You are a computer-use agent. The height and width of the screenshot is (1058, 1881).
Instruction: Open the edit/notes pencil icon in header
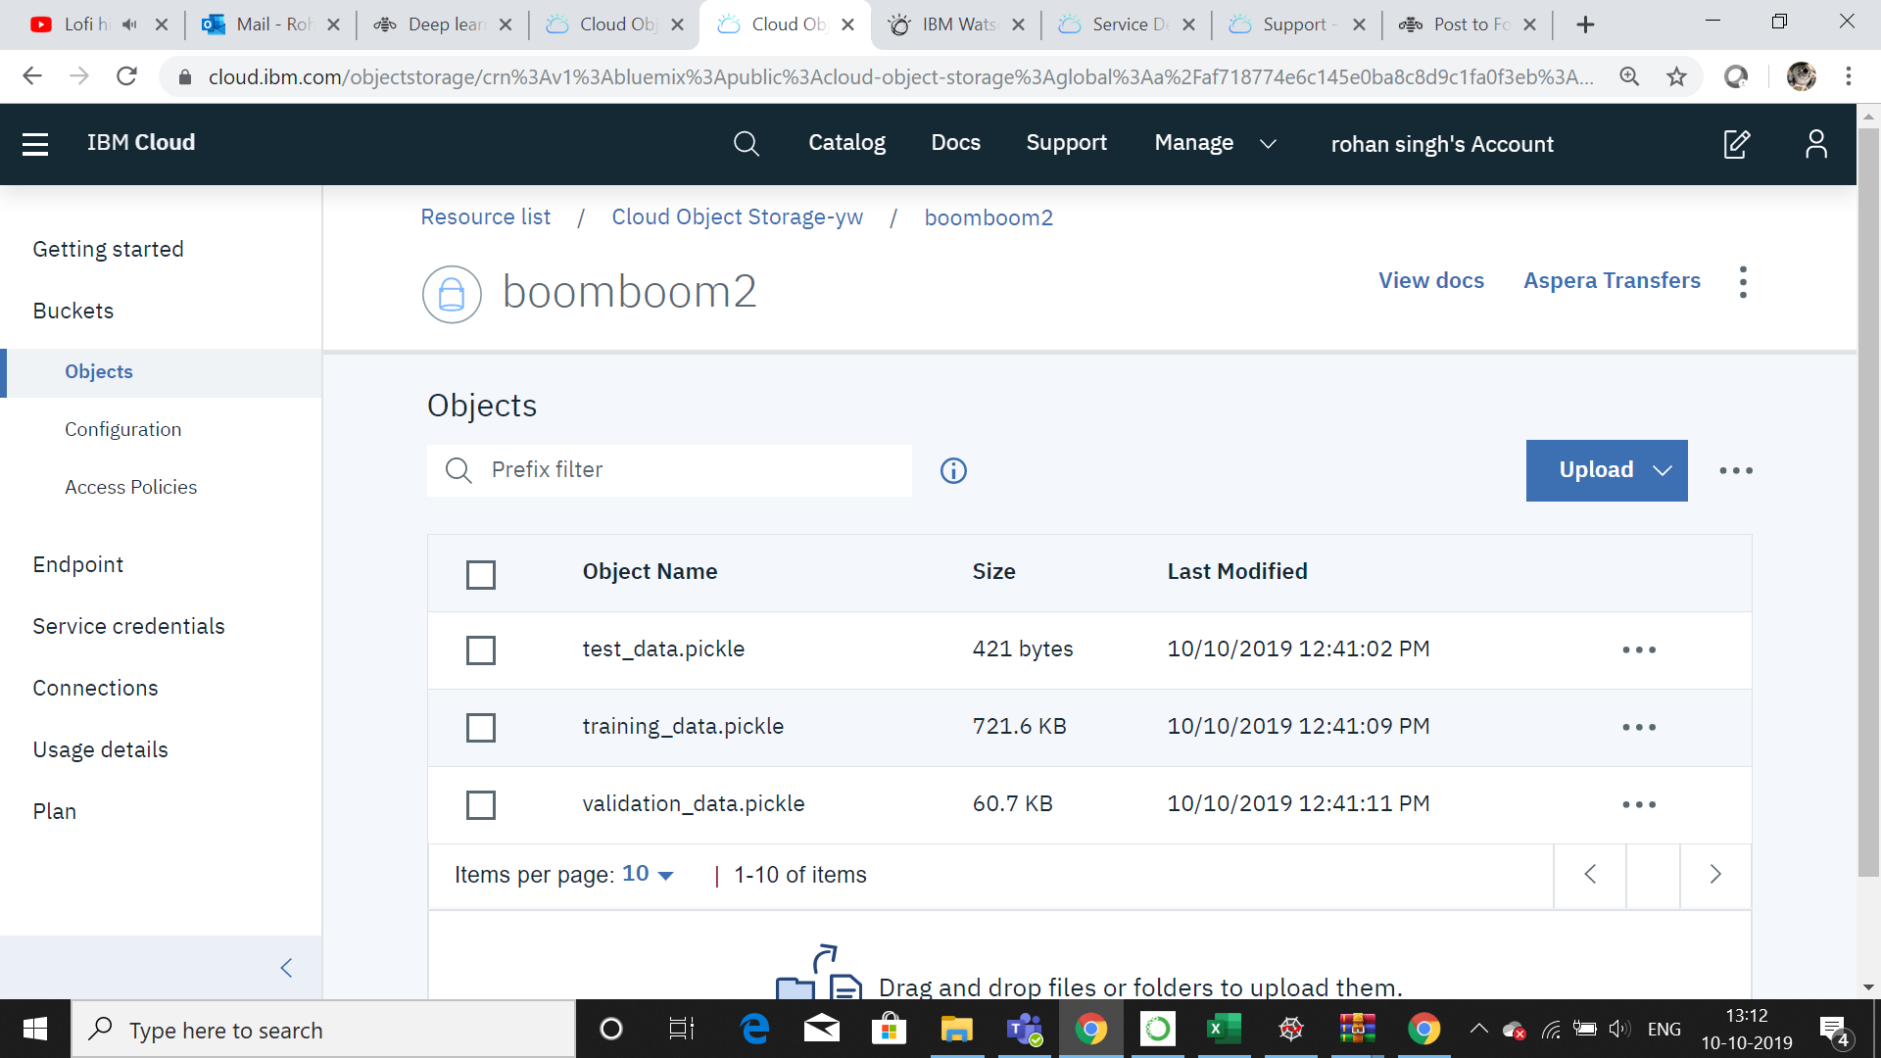click(x=1737, y=144)
